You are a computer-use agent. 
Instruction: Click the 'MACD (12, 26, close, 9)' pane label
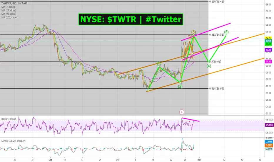14,141
